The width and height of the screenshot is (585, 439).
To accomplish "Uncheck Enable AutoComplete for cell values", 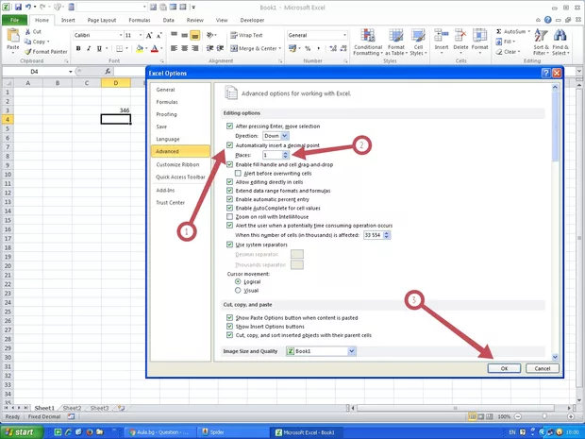I will click(230, 208).
